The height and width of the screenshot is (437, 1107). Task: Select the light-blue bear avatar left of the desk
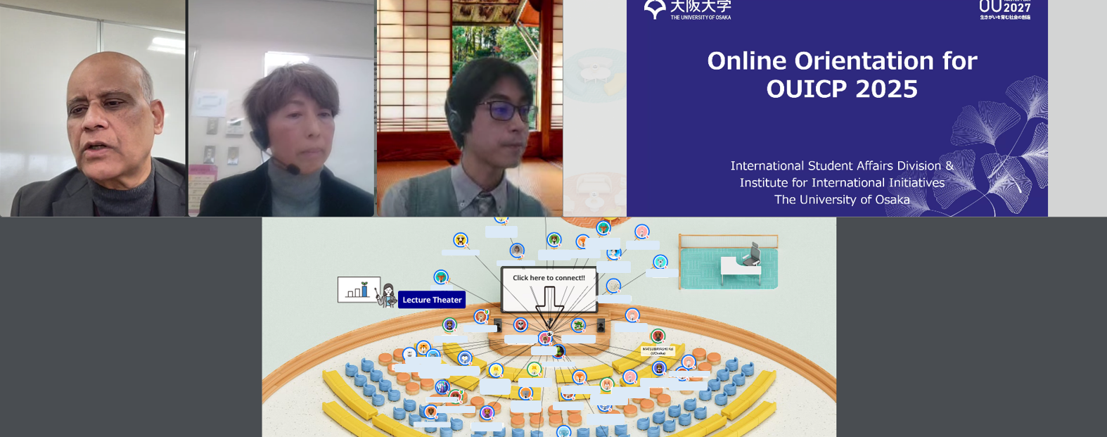click(660, 262)
